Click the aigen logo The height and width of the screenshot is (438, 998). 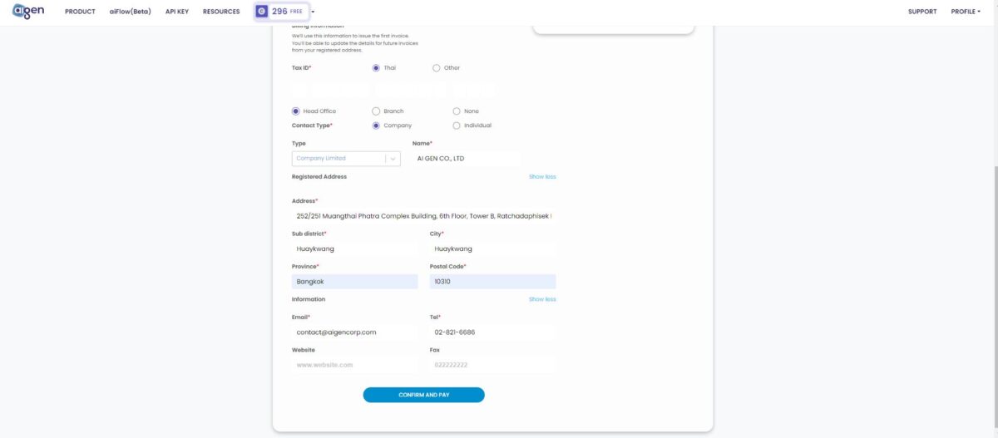(28, 12)
